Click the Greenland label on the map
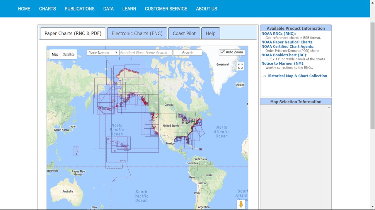This screenshot has height=210, width=375. click(x=222, y=64)
